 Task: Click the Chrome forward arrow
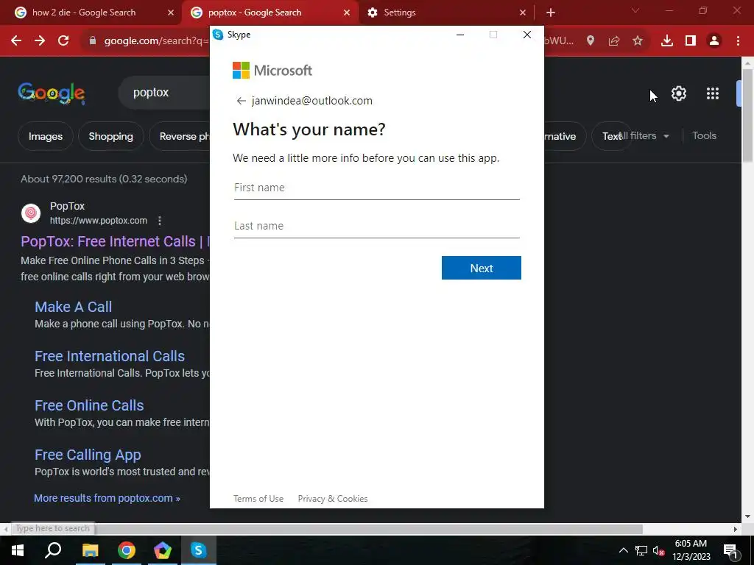click(40, 41)
